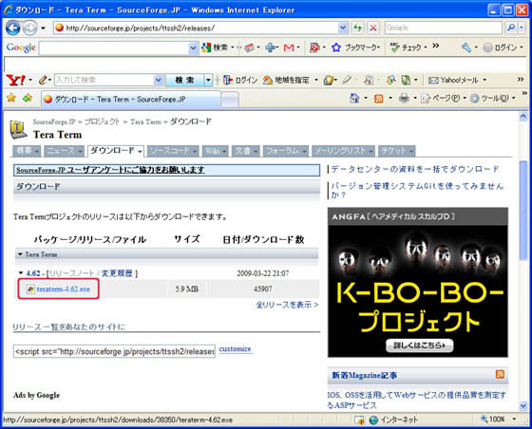Expand Google toolbar overflow chevron

coord(436,45)
